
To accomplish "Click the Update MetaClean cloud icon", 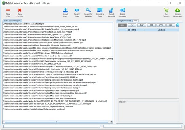I will point(178,10).
